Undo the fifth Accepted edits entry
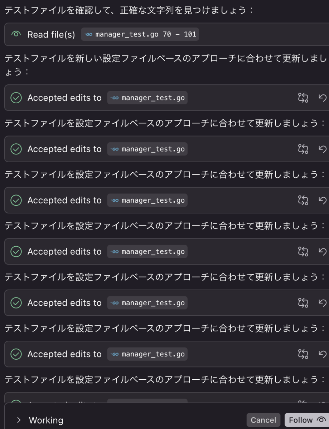This screenshot has height=429, width=329. click(323, 303)
